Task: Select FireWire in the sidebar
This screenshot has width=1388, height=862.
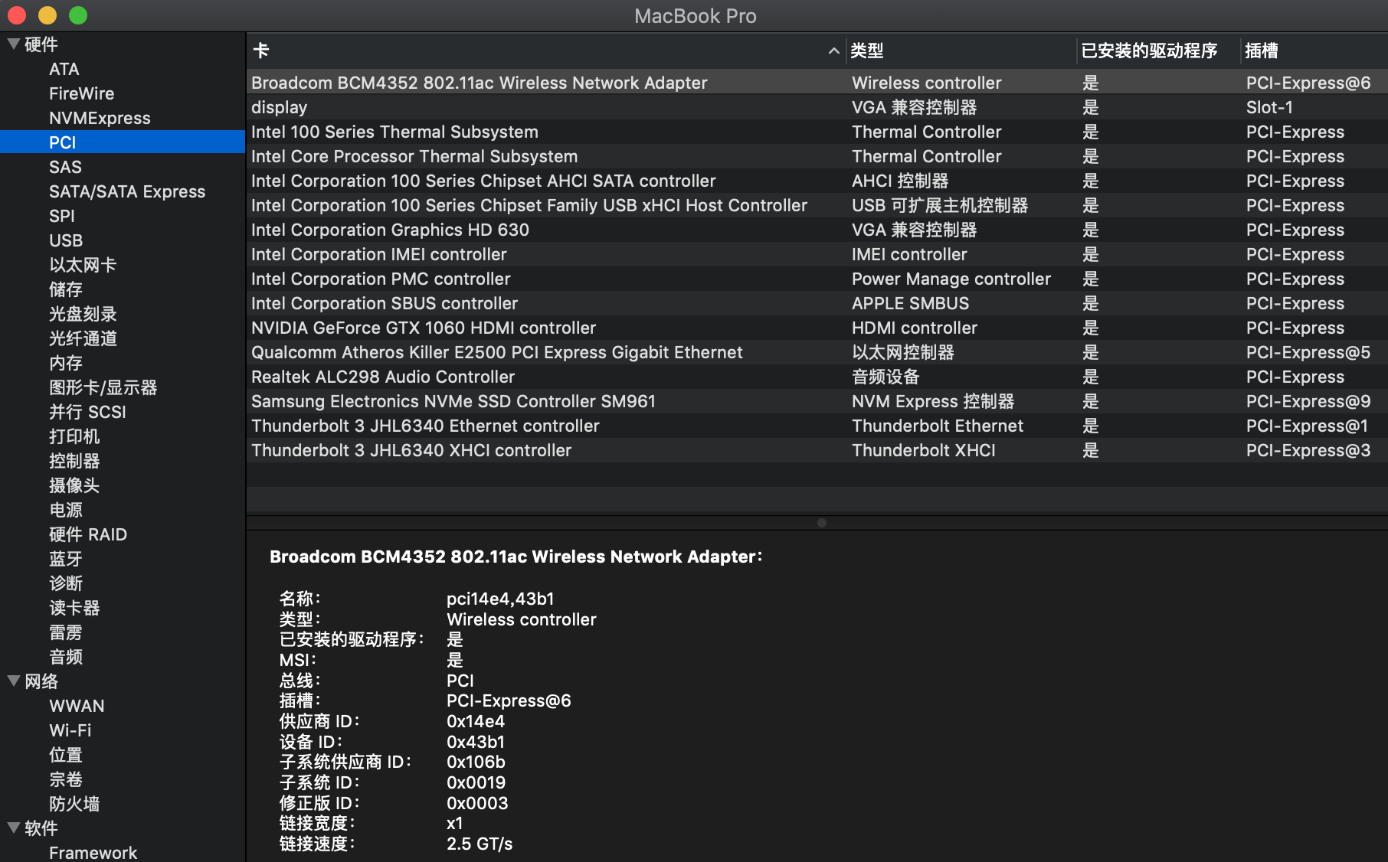Action: pyautogui.click(x=81, y=93)
